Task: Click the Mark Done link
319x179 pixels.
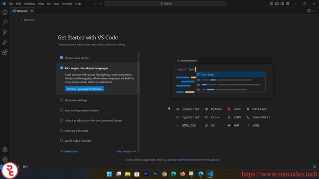Action: tap(69, 151)
